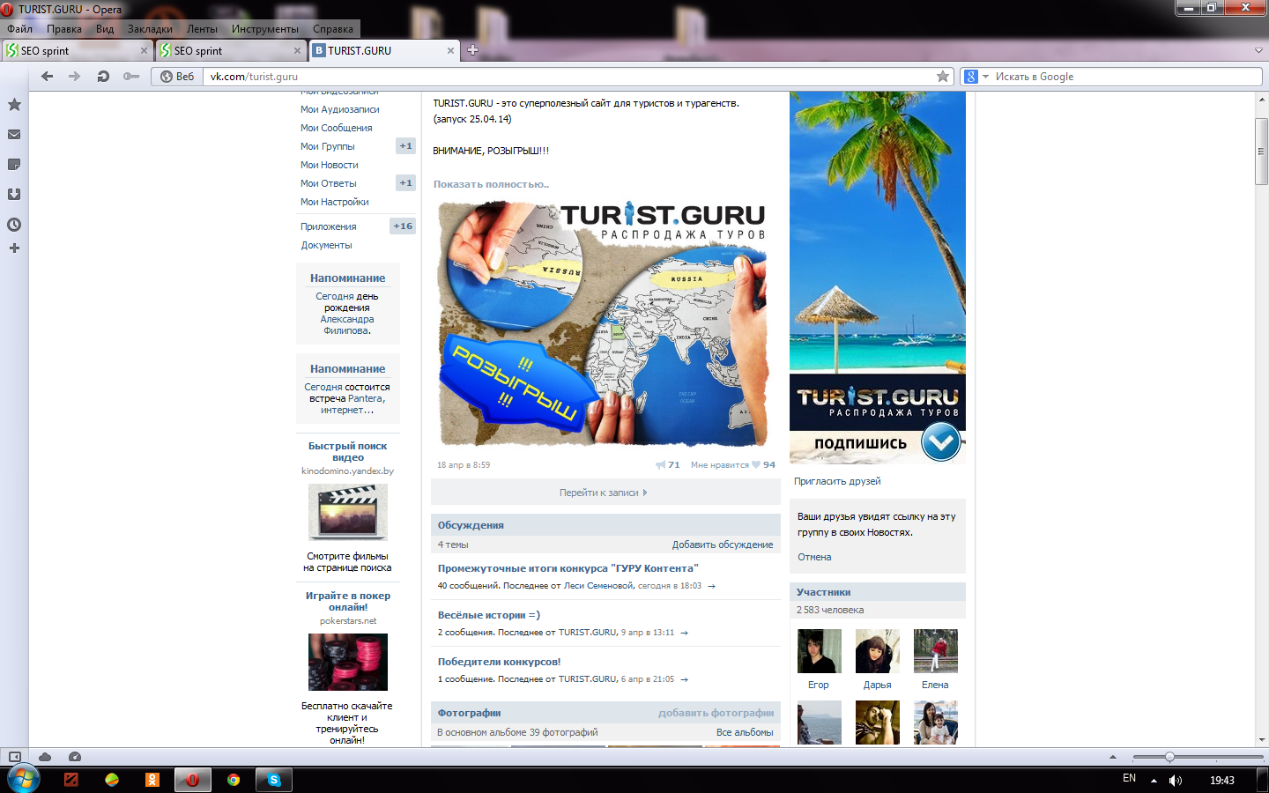Reload the page with the refresh icon
The height and width of the screenshot is (793, 1269).
[103, 77]
